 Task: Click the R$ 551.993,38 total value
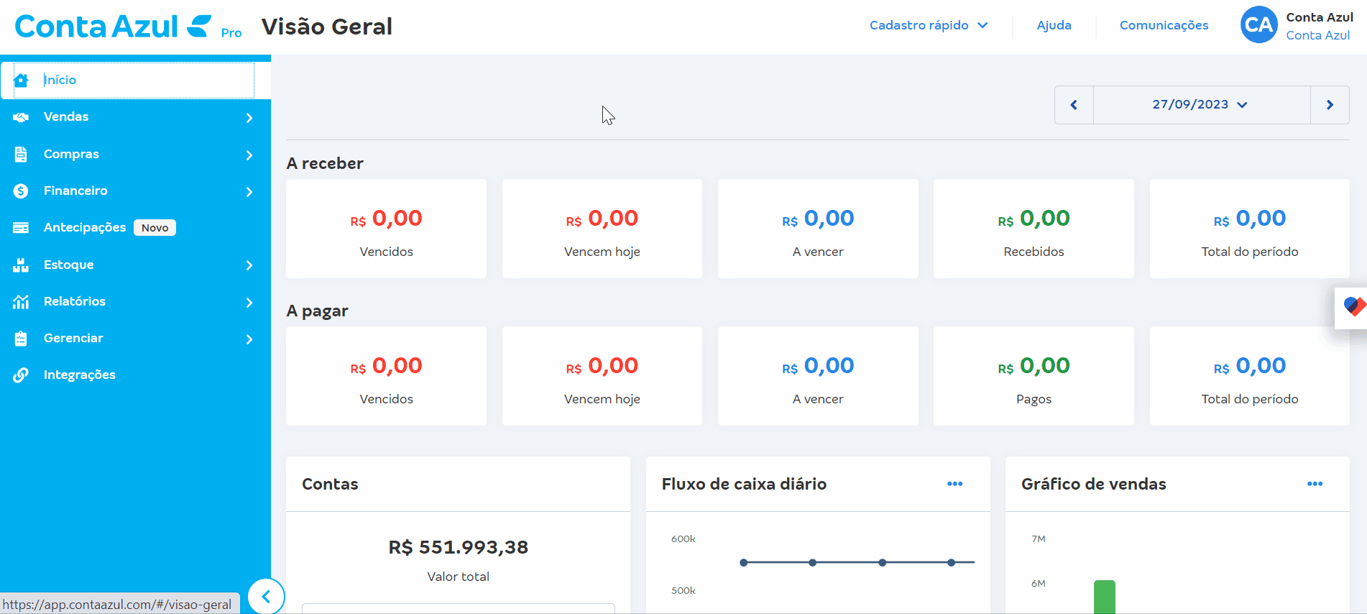coord(459,548)
